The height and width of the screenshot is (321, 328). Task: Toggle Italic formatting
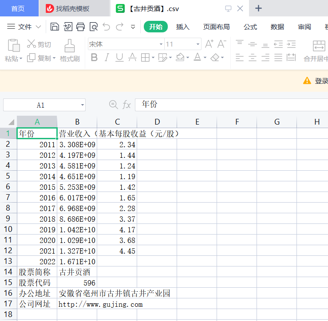107,58
